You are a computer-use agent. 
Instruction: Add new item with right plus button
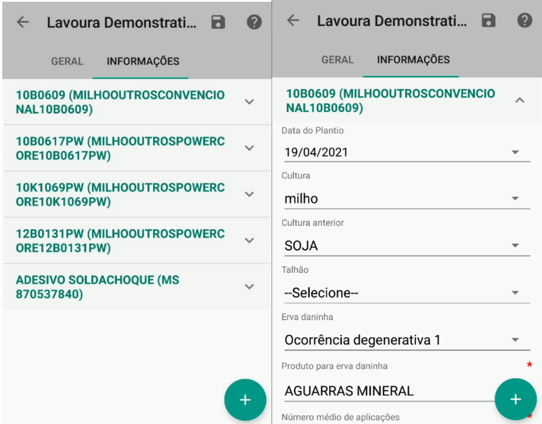[x=516, y=399]
